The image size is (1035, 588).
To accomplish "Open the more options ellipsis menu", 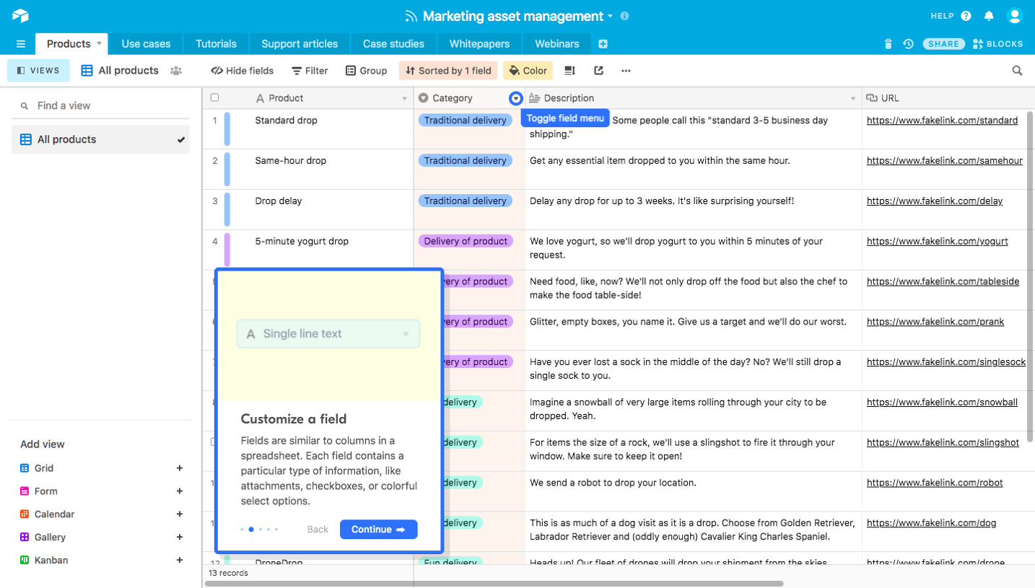I will pos(626,71).
